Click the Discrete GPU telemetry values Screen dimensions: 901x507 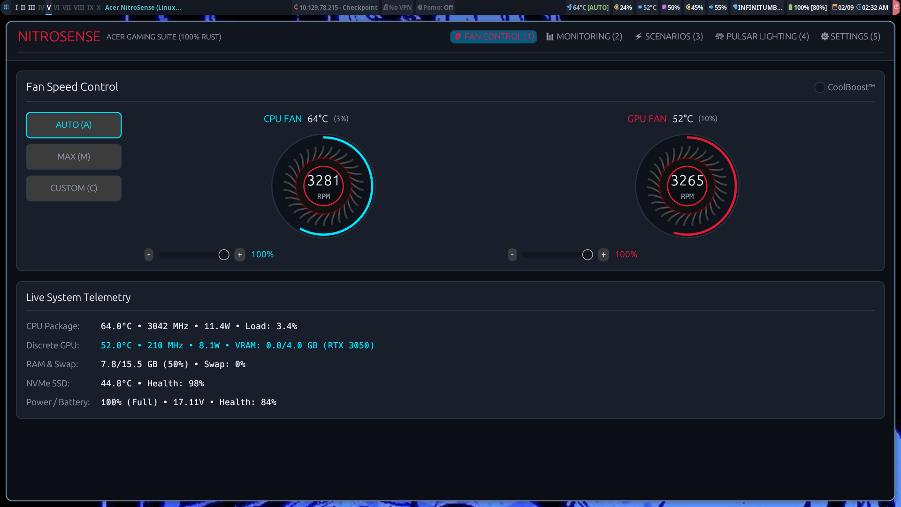coord(237,346)
